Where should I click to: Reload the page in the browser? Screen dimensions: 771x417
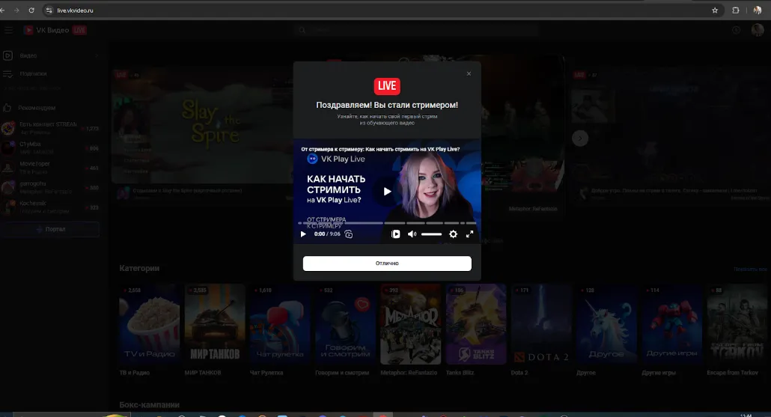(31, 10)
